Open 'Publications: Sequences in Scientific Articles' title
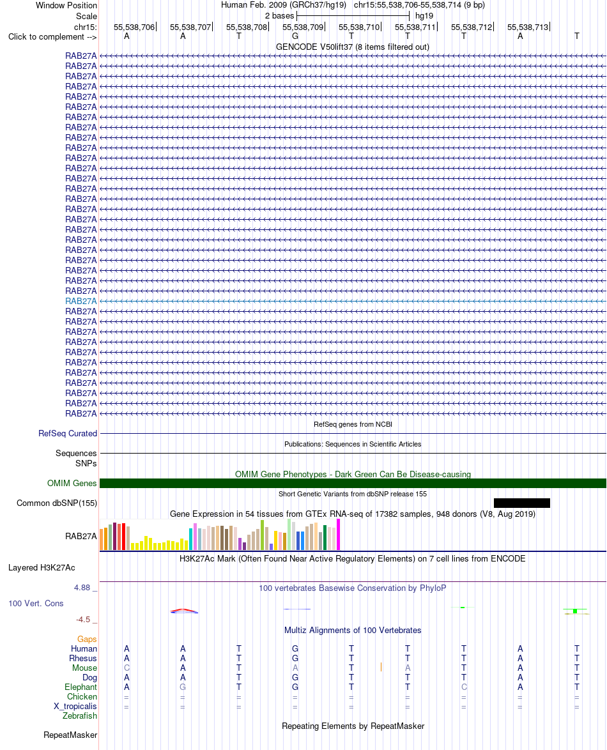The image size is (607, 750). pos(353,444)
